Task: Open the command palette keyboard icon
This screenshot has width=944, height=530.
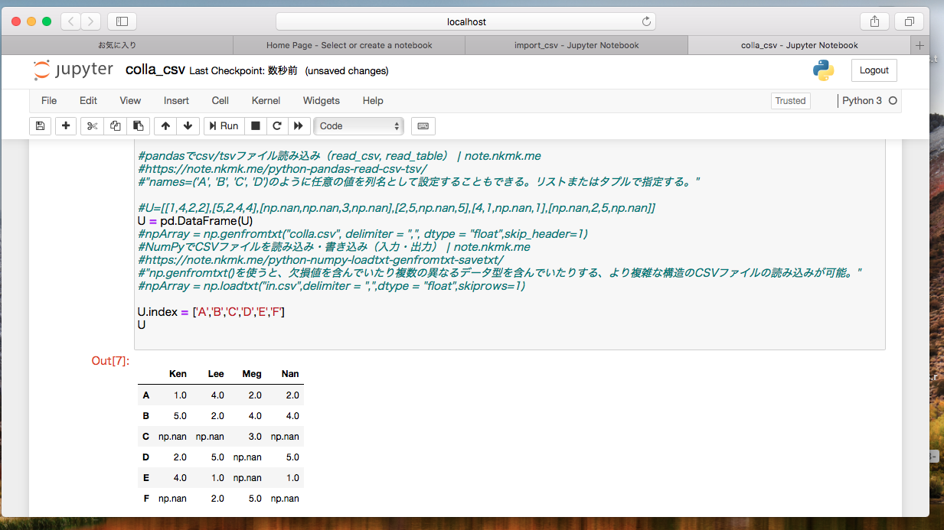Action: [x=423, y=125]
